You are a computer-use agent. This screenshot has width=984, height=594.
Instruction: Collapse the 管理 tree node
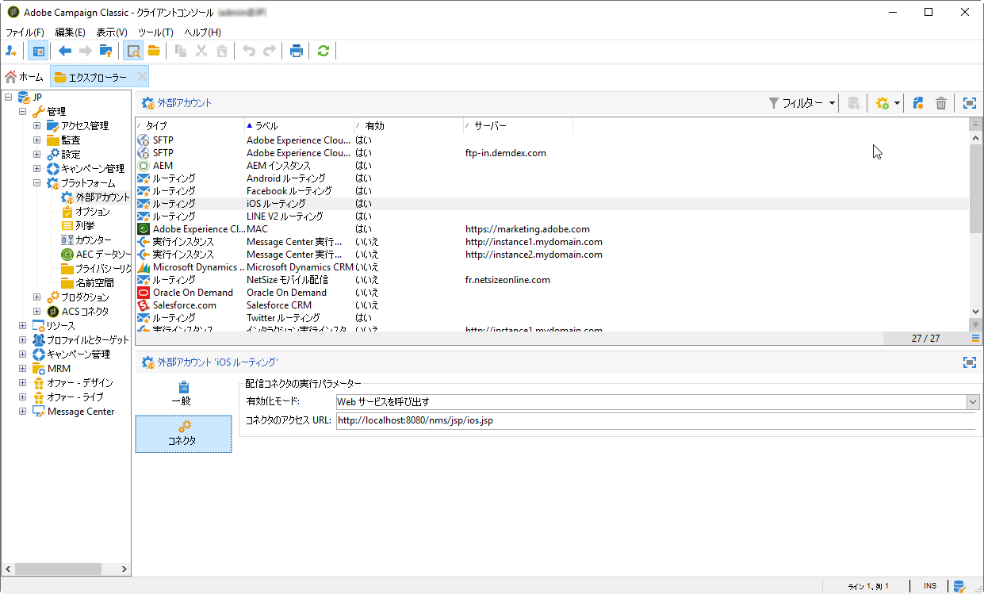[x=22, y=112]
